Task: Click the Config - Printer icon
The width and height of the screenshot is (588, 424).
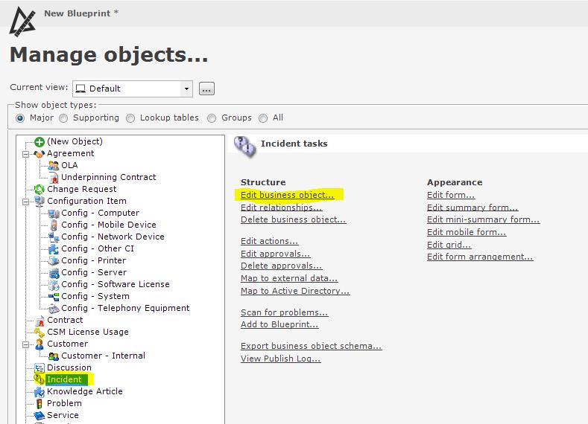Action: click(x=54, y=260)
